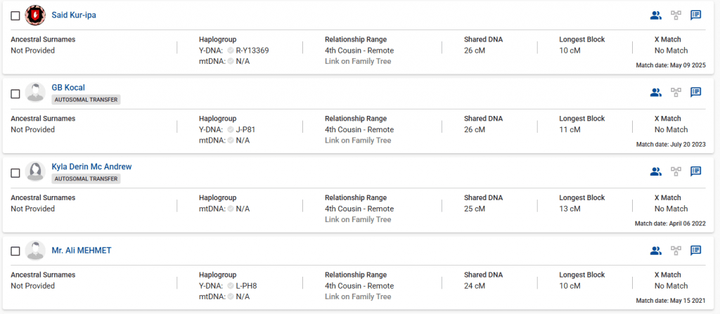
Task: Select the Said Kur-ipa match checkbox
Action: 15,15
